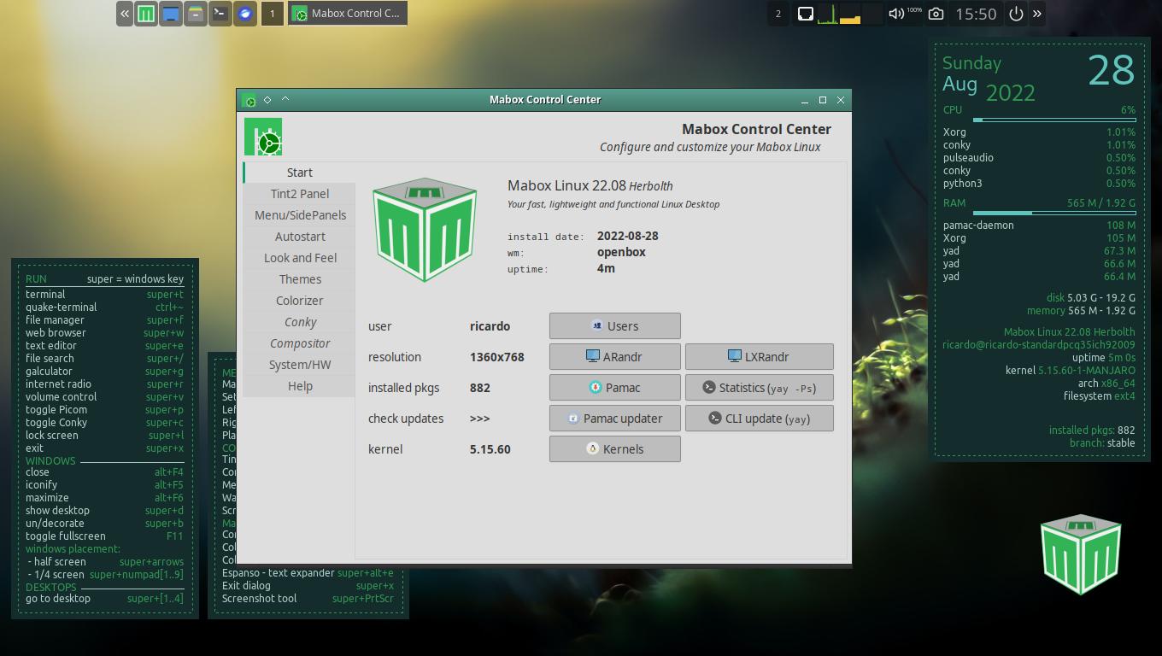The width and height of the screenshot is (1162, 656).
Task: Click the install date 2022-08-28
Action: (x=627, y=236)
